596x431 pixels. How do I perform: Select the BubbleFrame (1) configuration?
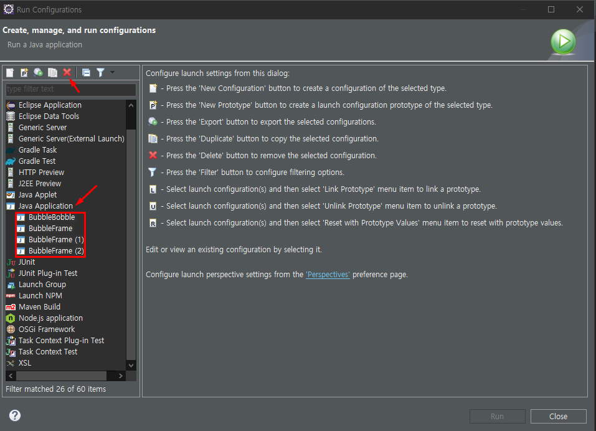pos(56,240)
